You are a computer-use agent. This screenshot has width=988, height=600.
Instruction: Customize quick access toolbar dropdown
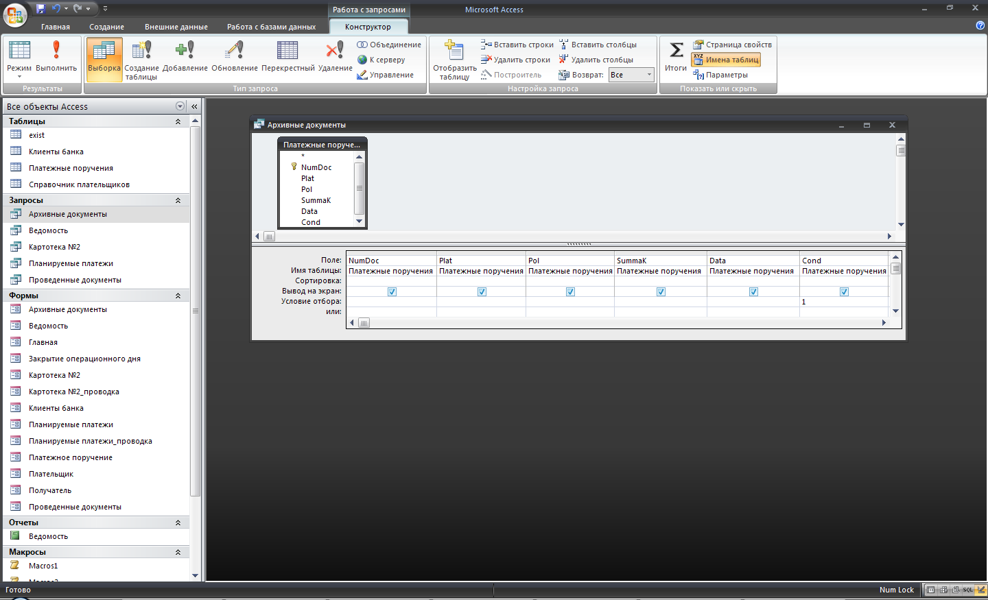coord(105,9)
